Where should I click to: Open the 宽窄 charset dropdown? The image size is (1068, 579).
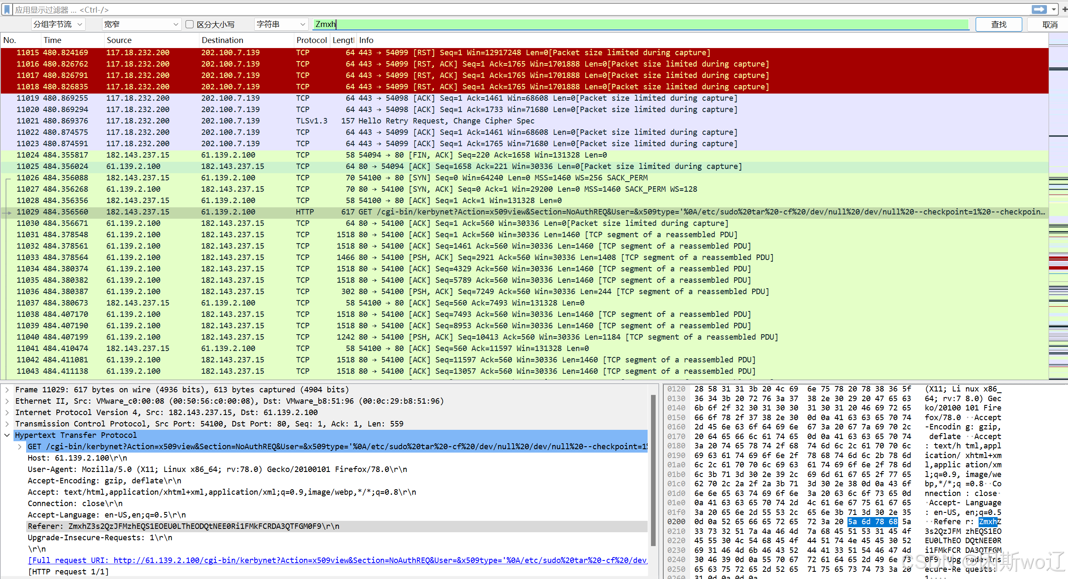pyautogui.click(x=141, y=24)
